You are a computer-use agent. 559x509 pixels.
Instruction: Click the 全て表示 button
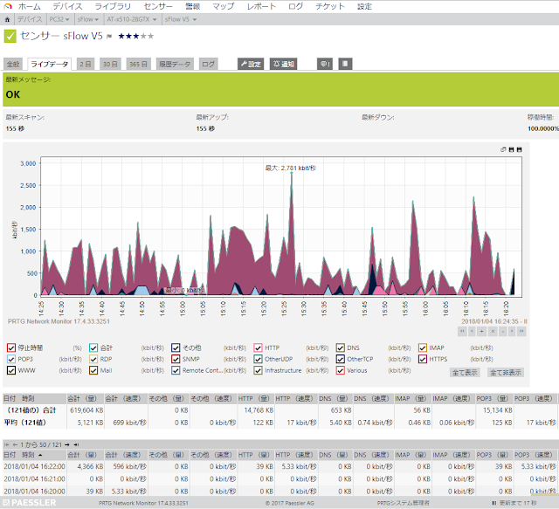465,373
